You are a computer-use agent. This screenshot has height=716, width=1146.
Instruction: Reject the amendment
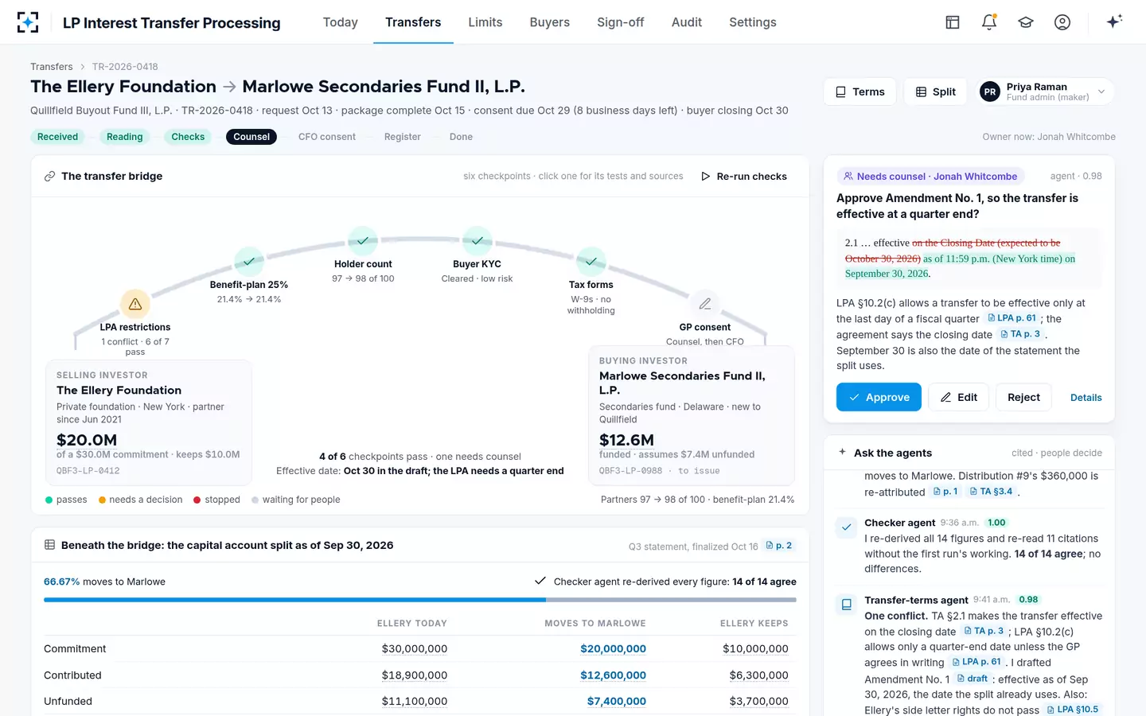(1023, 397)
